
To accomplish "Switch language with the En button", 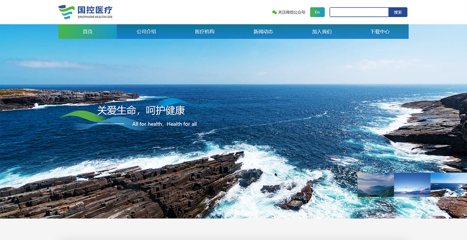I will [x=317, y=12].
